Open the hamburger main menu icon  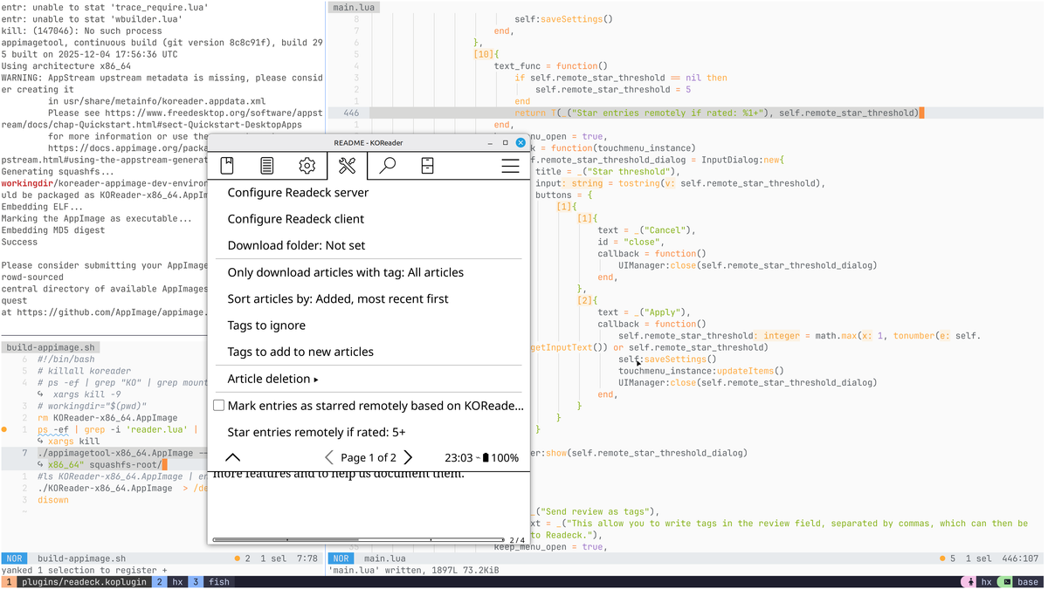point(510,166)
